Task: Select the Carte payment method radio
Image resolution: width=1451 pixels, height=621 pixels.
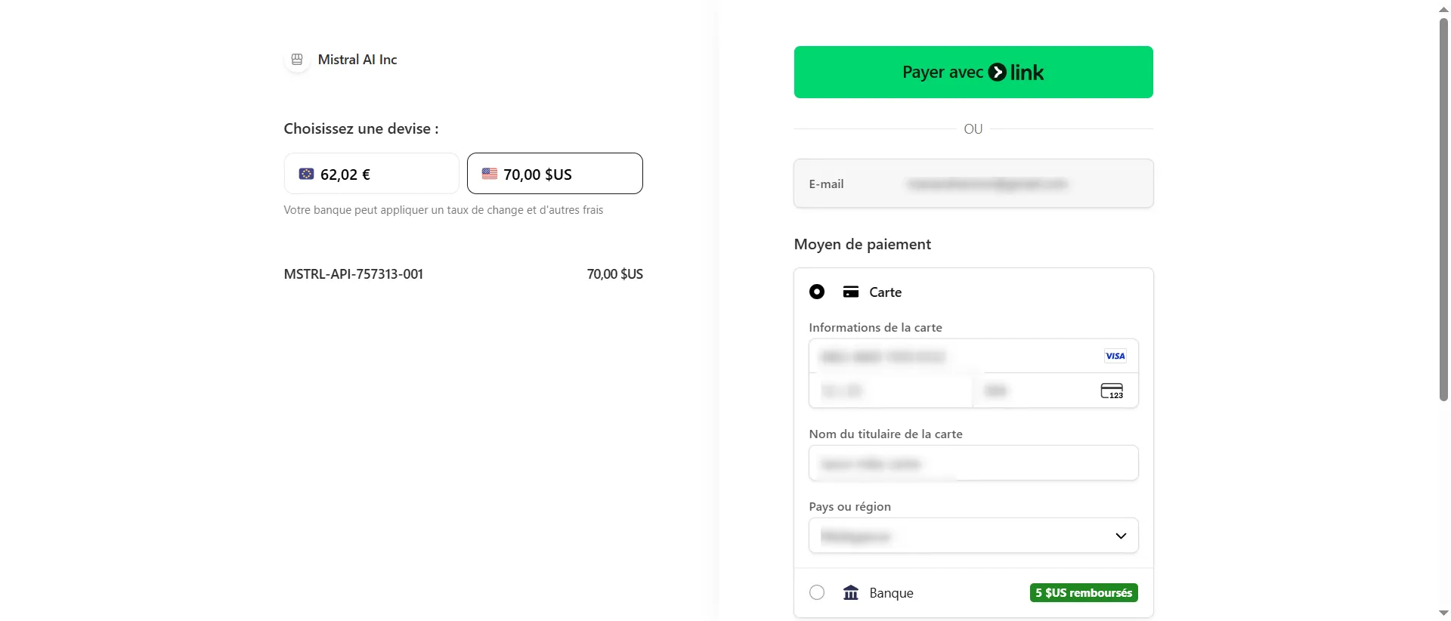Action: (x=817, y=292)
